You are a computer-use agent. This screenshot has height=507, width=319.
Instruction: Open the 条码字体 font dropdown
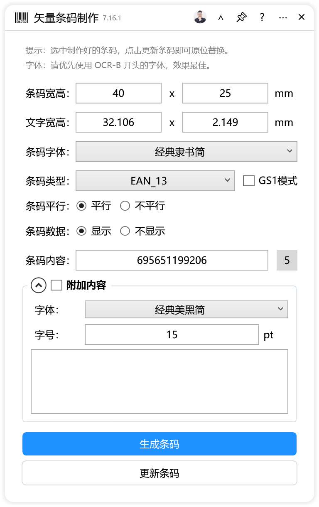point(186,152)
